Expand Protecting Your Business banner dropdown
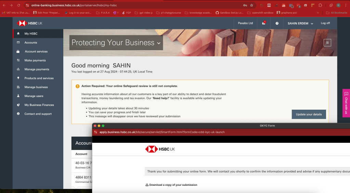 click(116, 43)
